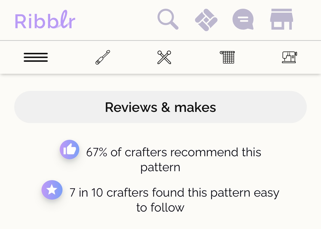The height and width of the screenshot is (229, 321).
Task: Choose the sewing machine category icon
Action: coord(289,57)
